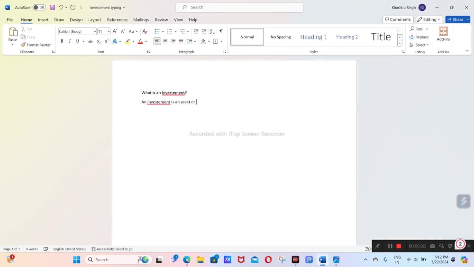Click the Share button
Screen dimensions: 474x267
[455, 19]
